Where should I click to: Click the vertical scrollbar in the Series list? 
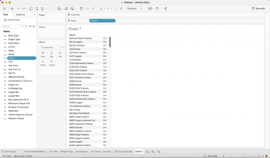[x=110, y=42]
